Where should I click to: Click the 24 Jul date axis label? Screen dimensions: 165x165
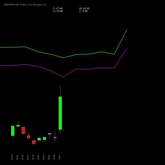tap(33, 157)
